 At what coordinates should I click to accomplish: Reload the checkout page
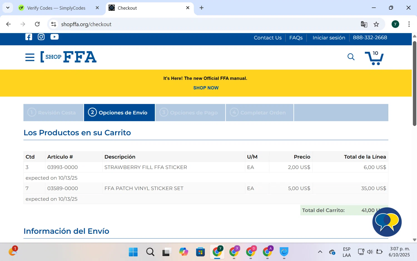pyautogui.click(x=37, y=24)
